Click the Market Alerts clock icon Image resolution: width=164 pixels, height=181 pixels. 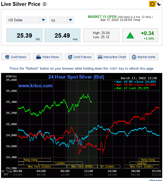(x=134, y=57)
